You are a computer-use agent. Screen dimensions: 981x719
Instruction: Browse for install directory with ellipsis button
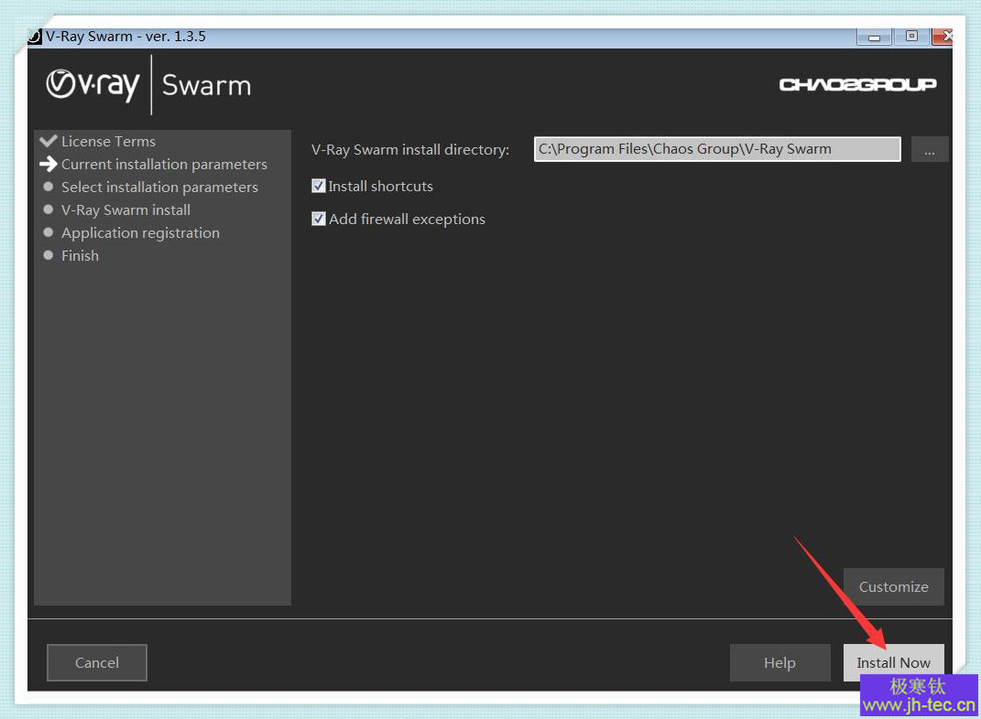[x=930, y=149]
